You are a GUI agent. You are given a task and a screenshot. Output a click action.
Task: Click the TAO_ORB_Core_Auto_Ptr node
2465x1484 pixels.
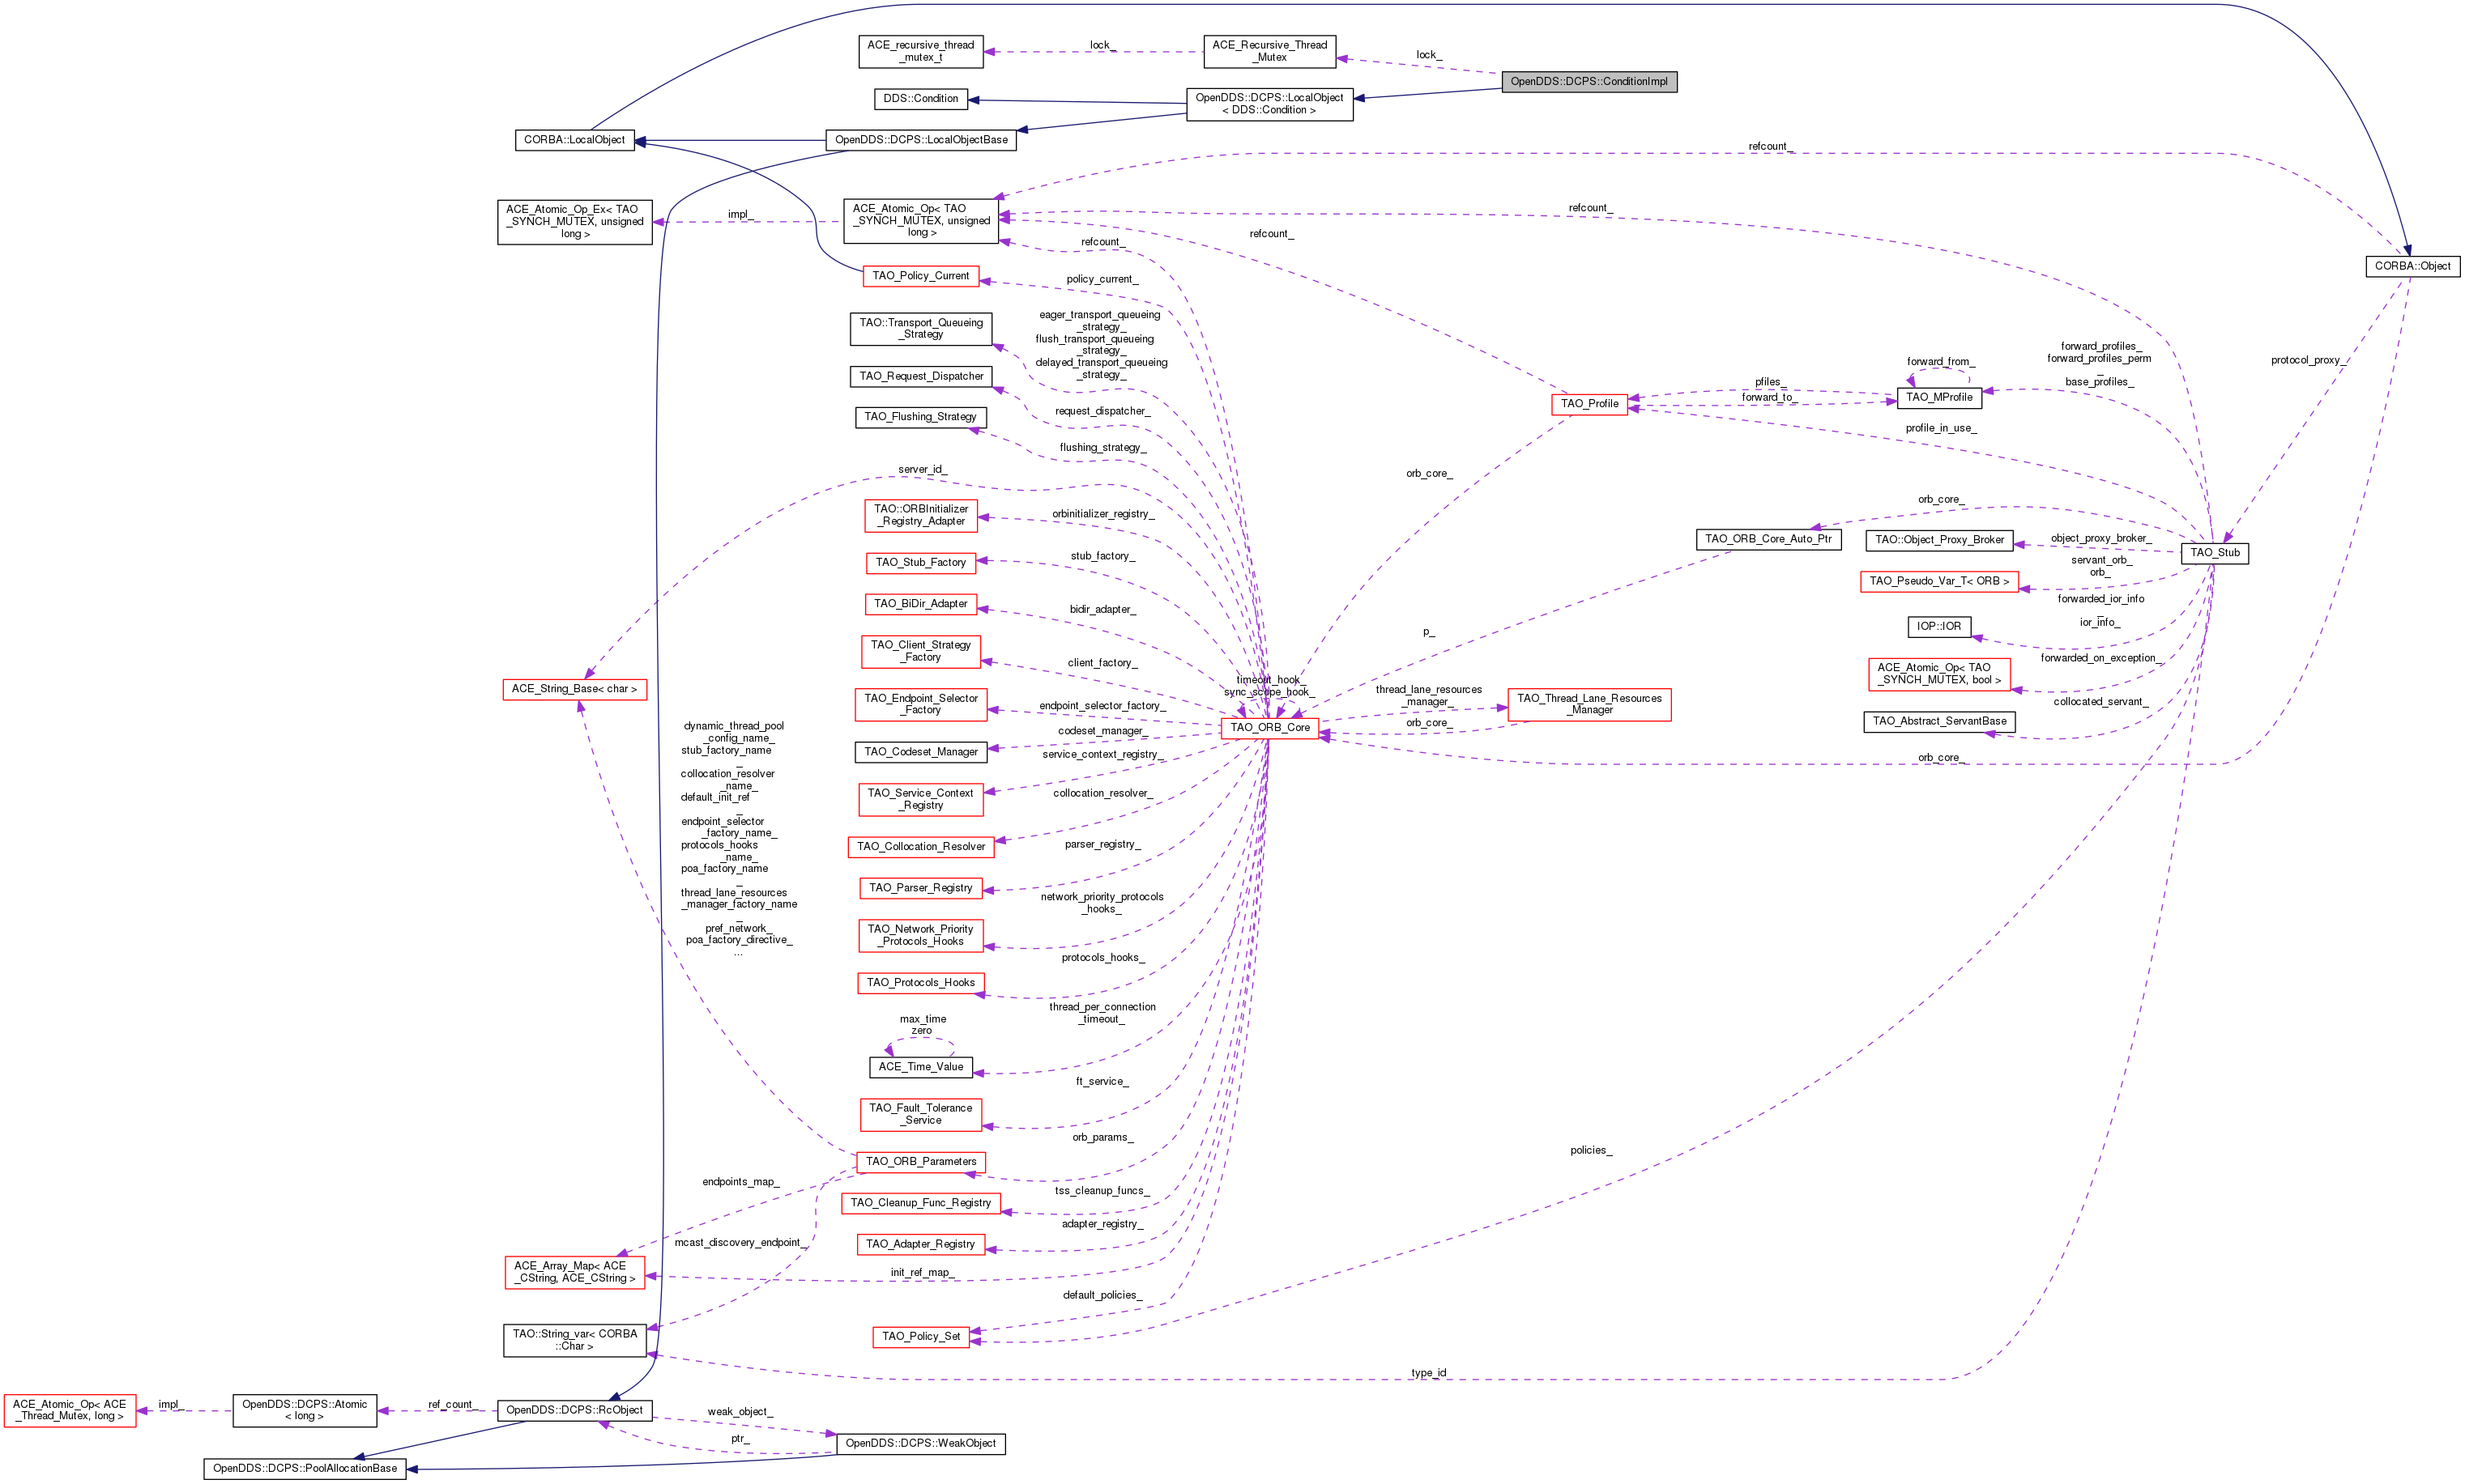[x=1768, y=539]
